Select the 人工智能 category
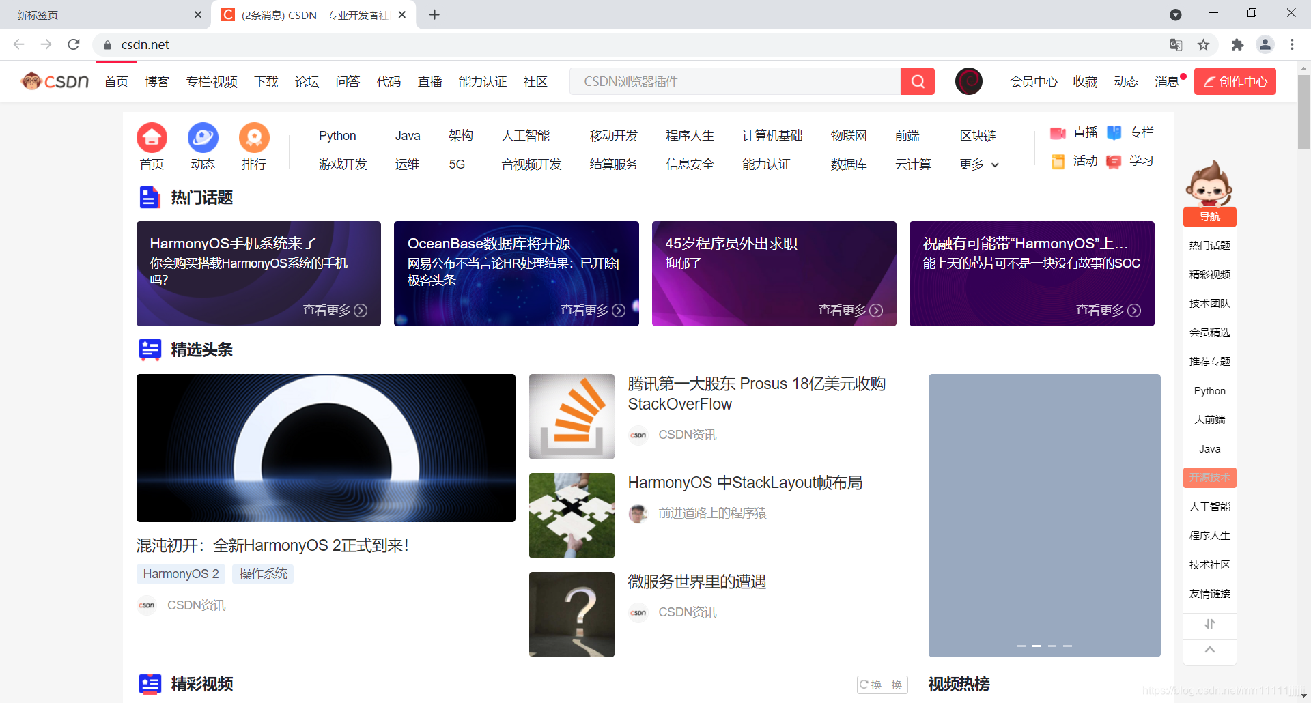 (526, 136)
